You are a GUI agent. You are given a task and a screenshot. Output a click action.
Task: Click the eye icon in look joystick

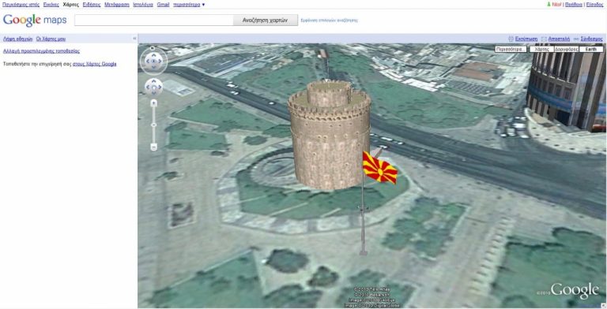[x=153, y=61]
